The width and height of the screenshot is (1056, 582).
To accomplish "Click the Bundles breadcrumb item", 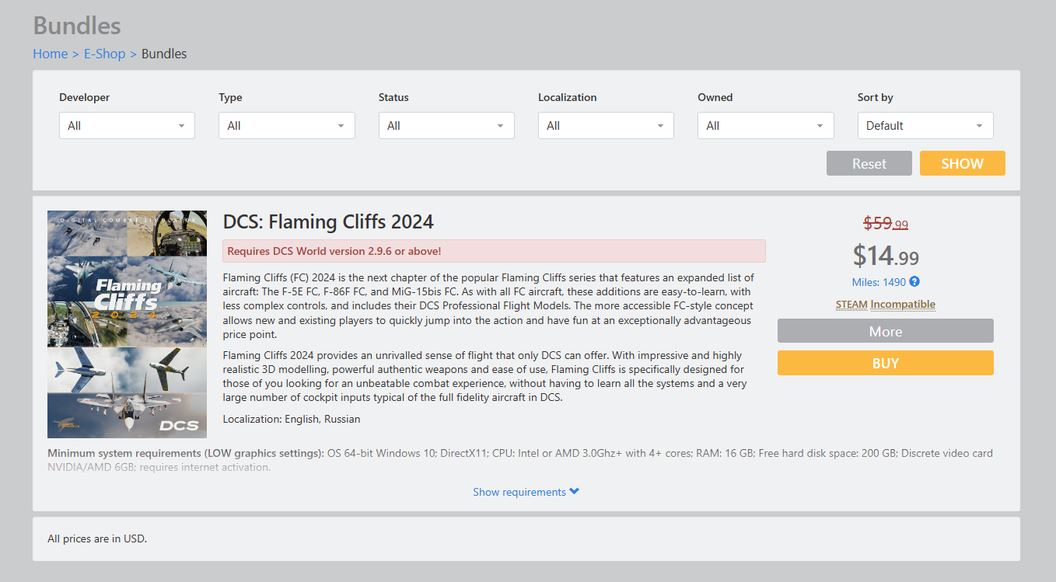I will point(164,54).
